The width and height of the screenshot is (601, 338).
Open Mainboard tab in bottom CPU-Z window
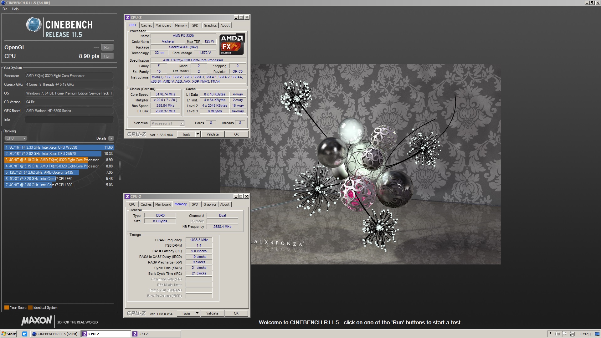click(163, 204)
